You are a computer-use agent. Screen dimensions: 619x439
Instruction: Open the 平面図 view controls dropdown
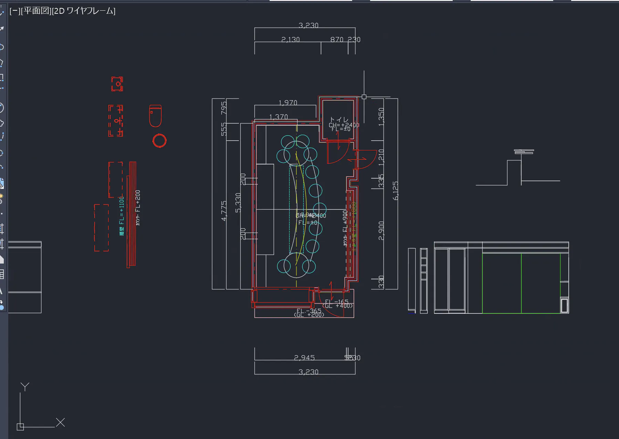point(36,11)
